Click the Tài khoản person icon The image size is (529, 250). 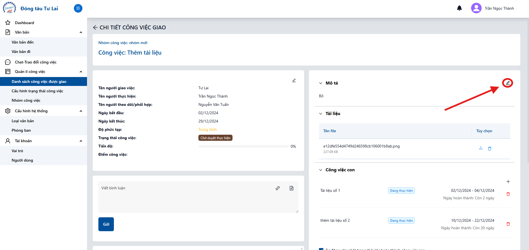[x=8, y=141]
